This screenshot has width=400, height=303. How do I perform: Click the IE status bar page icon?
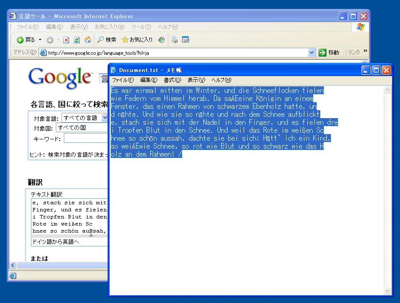click(x=13, y=276)
